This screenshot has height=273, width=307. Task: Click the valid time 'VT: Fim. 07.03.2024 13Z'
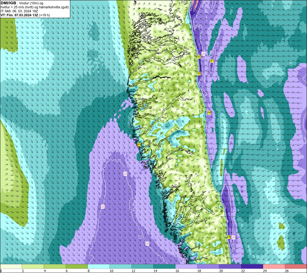[x=19, y=15]
